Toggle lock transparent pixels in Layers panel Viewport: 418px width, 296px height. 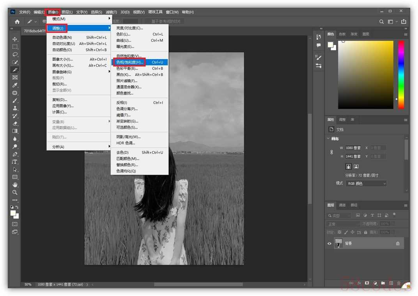[339, 232]
